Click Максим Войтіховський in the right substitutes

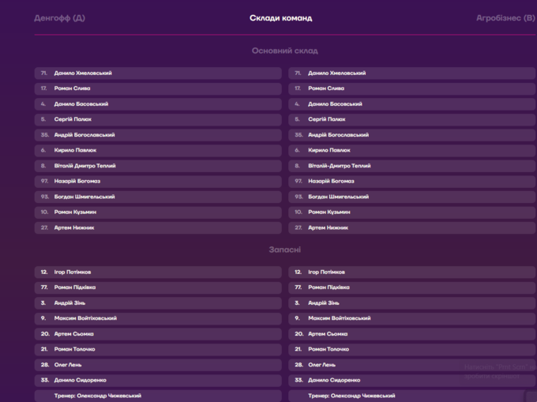(x=411, y=318)
